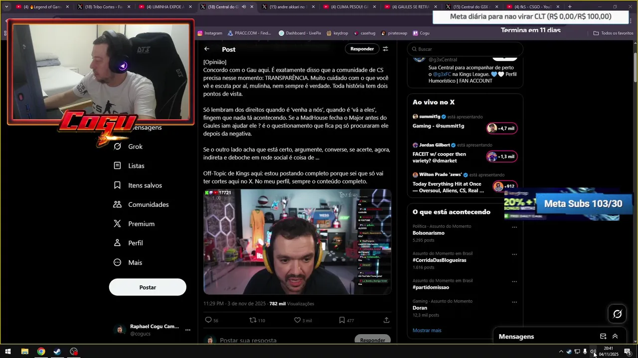Click the Responder button at post top
Screen dimensions: 638x358
362,49
